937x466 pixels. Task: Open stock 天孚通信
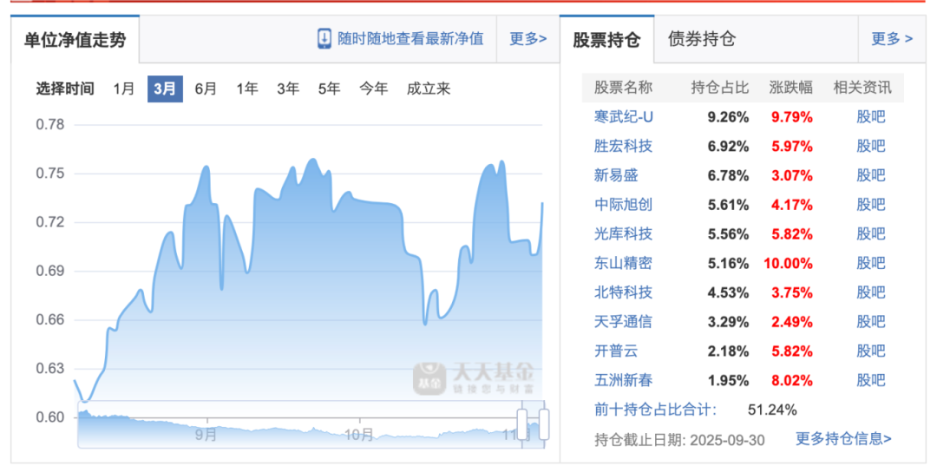(x=623, y=322)
